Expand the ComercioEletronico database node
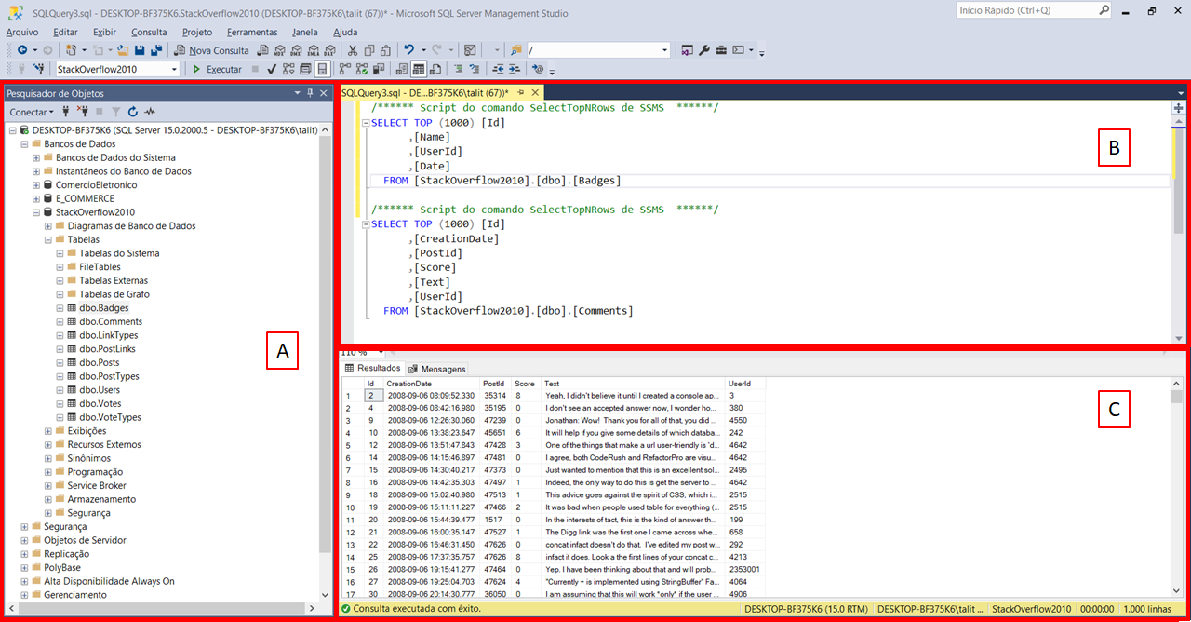1191x622 pixels. (x=36, y=184)
